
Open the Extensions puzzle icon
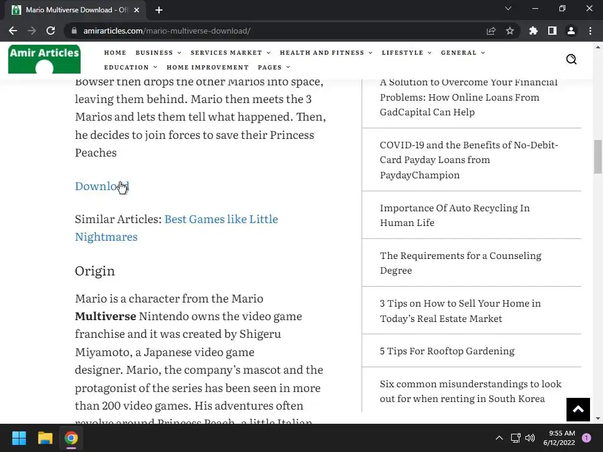point(534,31)
